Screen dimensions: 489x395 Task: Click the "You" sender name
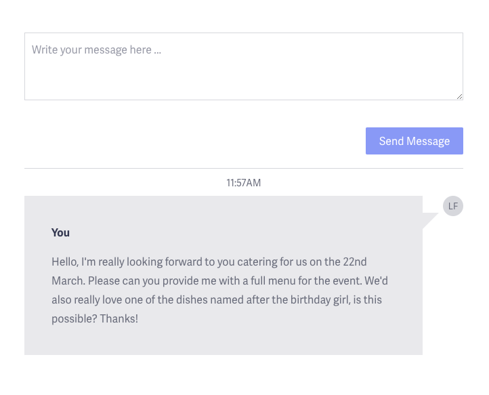[60, 232]
